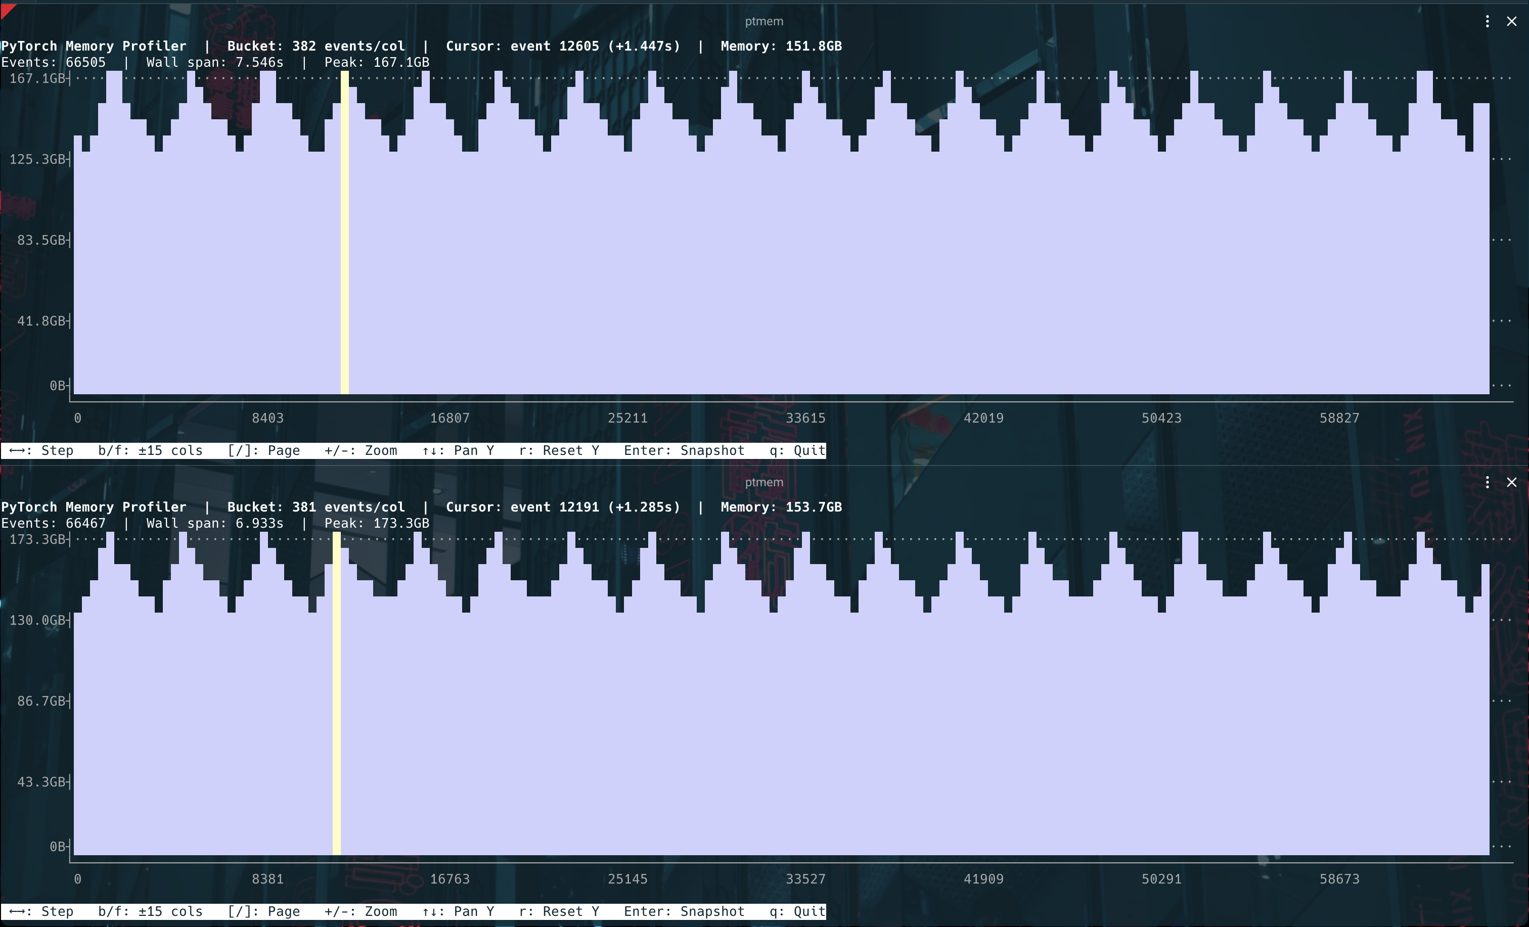
Task: Click the 33527 x-axis tick in bottom chart
Action: tap(805, 879)
